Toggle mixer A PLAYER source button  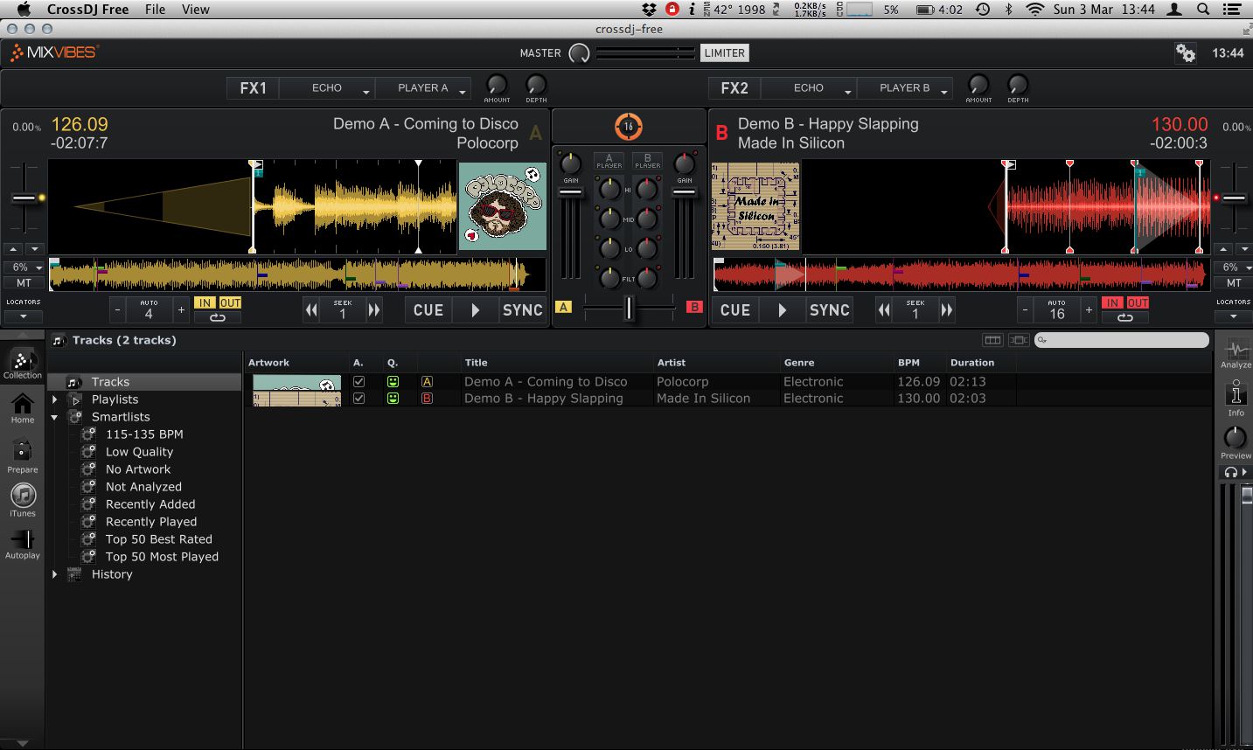609,161
